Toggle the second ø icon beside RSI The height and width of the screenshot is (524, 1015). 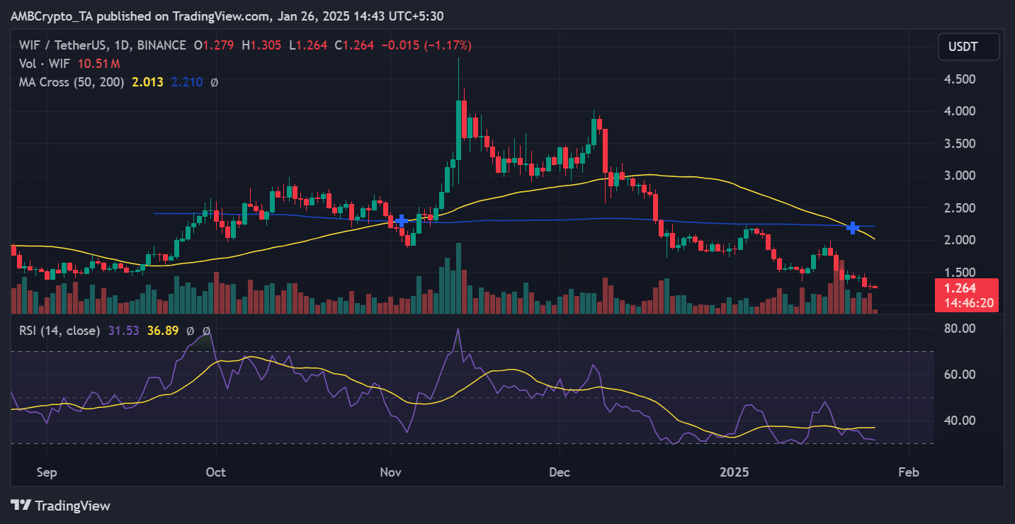205,330
